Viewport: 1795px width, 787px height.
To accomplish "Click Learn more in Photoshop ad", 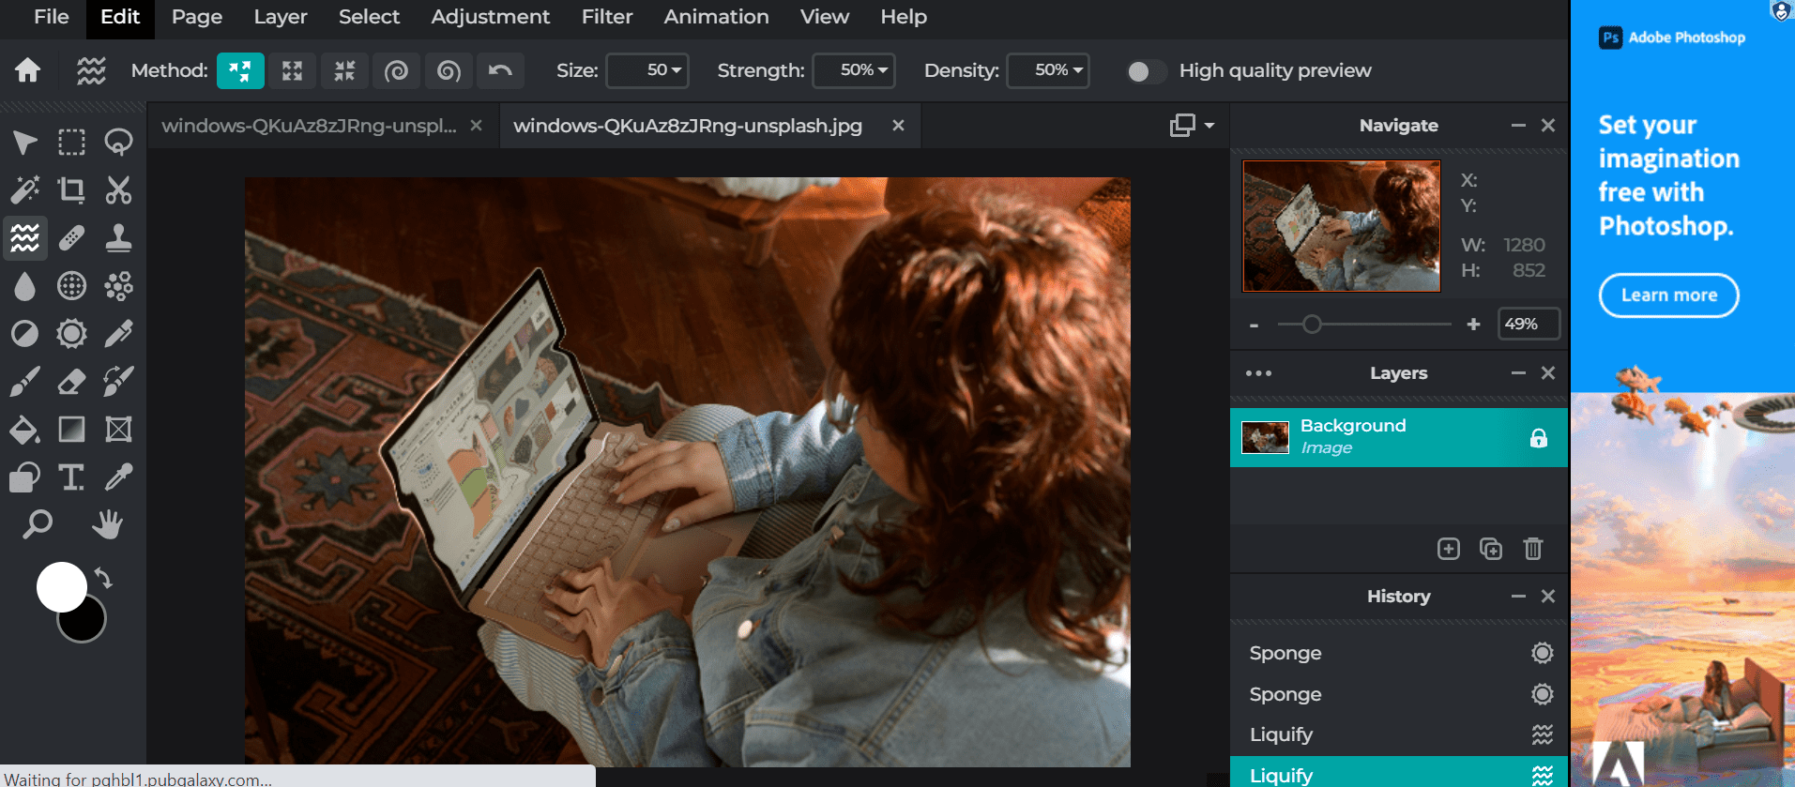I will point(1669,295).
